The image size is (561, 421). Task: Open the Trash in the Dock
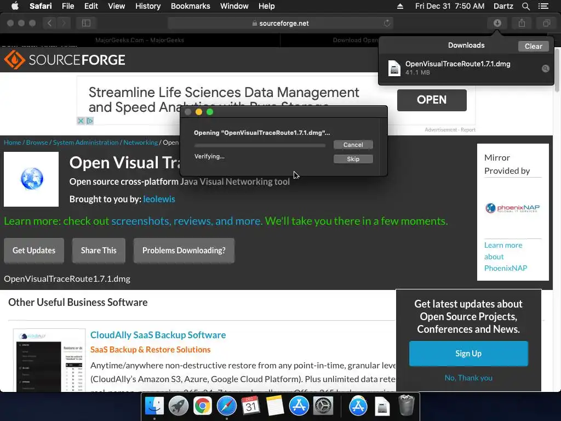[406, 405]
